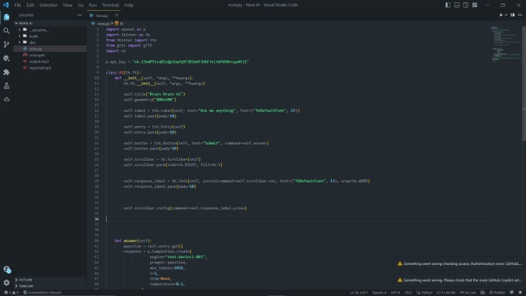Open run options dropdown arrow
Image resolution: width=526 pixels, height=296 pixels.
click(506, 15)
